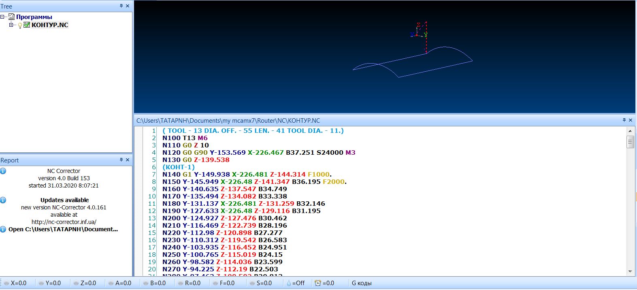The image size is (637, 290).
Task: Click line number 17 in editor gutter
Action: (x=152, y=247)
